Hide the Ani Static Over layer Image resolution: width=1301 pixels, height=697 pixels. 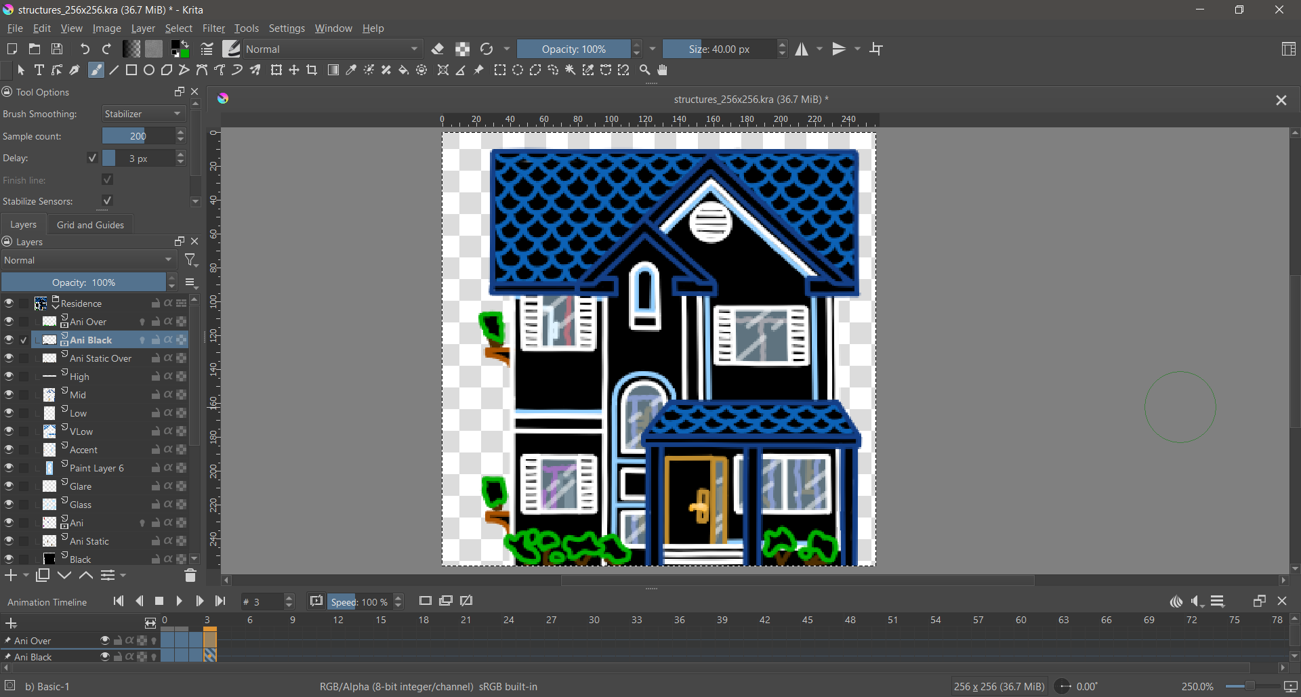tap(9, 358)
